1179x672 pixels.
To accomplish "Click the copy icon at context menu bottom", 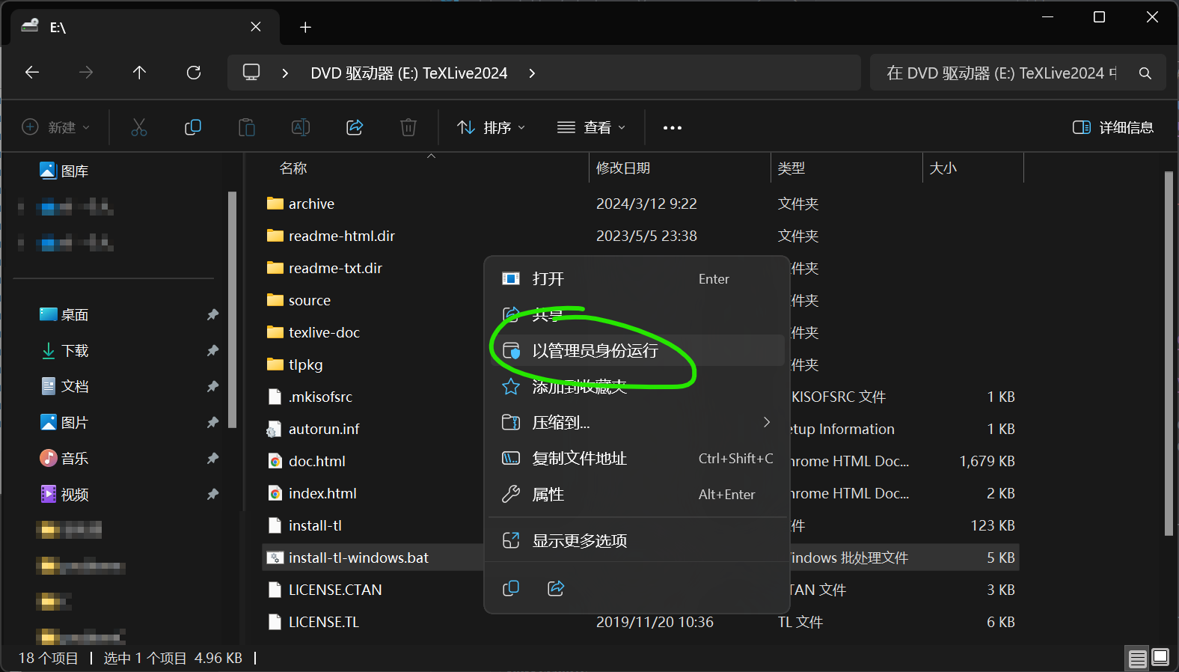I will click(511, 588).
